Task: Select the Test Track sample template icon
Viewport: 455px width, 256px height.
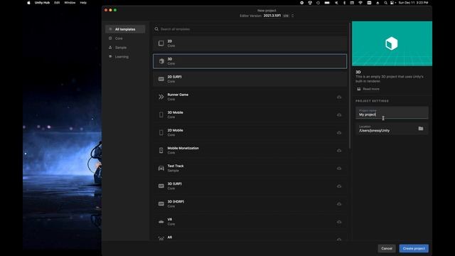Action: pos(161,169)
